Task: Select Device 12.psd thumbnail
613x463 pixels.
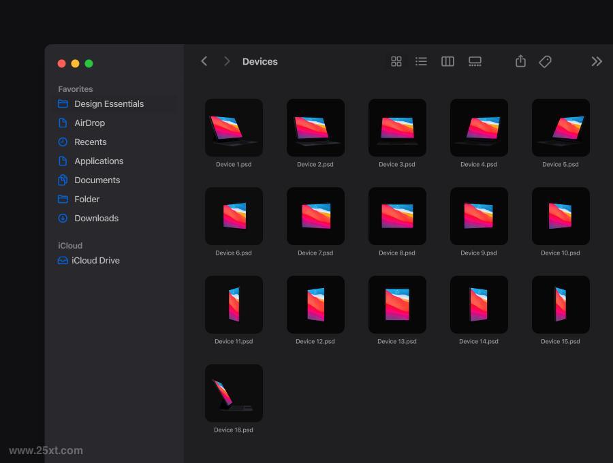Action: coord(315,304)
